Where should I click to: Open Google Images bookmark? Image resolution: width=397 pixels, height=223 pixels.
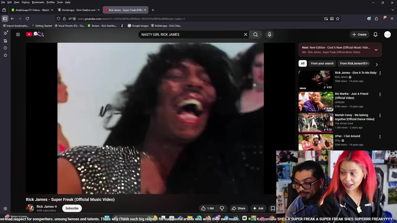(x=138, y=26)
